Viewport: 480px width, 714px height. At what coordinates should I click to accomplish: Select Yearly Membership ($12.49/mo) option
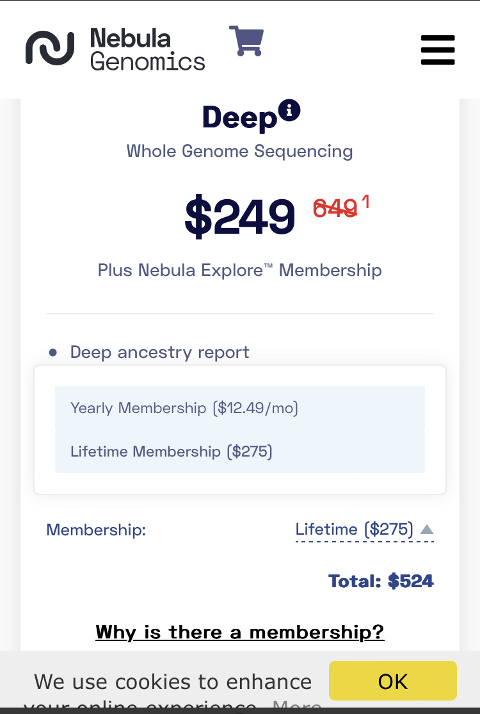coord(240,408)
